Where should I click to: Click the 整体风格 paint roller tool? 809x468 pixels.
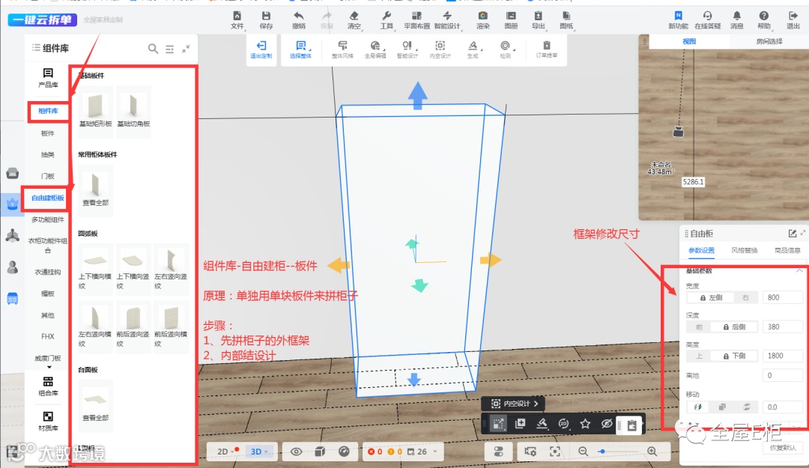tap(342, 49)
